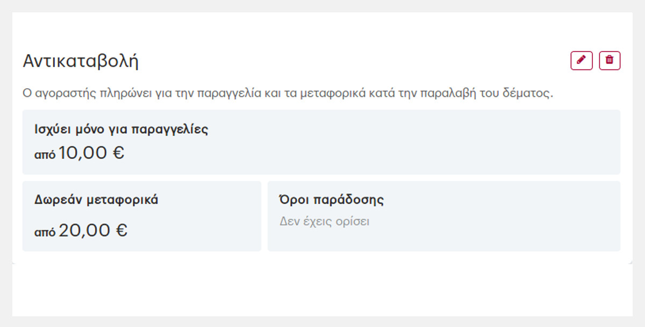Click the Όροι παράδοσης label
The image size is (645, 327).
click(x=332, y=200)
